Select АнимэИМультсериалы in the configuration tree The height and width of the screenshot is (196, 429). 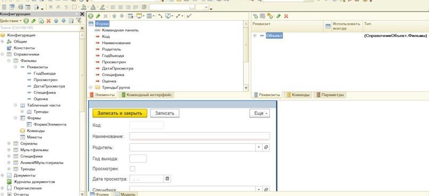[x=41, y=163]
